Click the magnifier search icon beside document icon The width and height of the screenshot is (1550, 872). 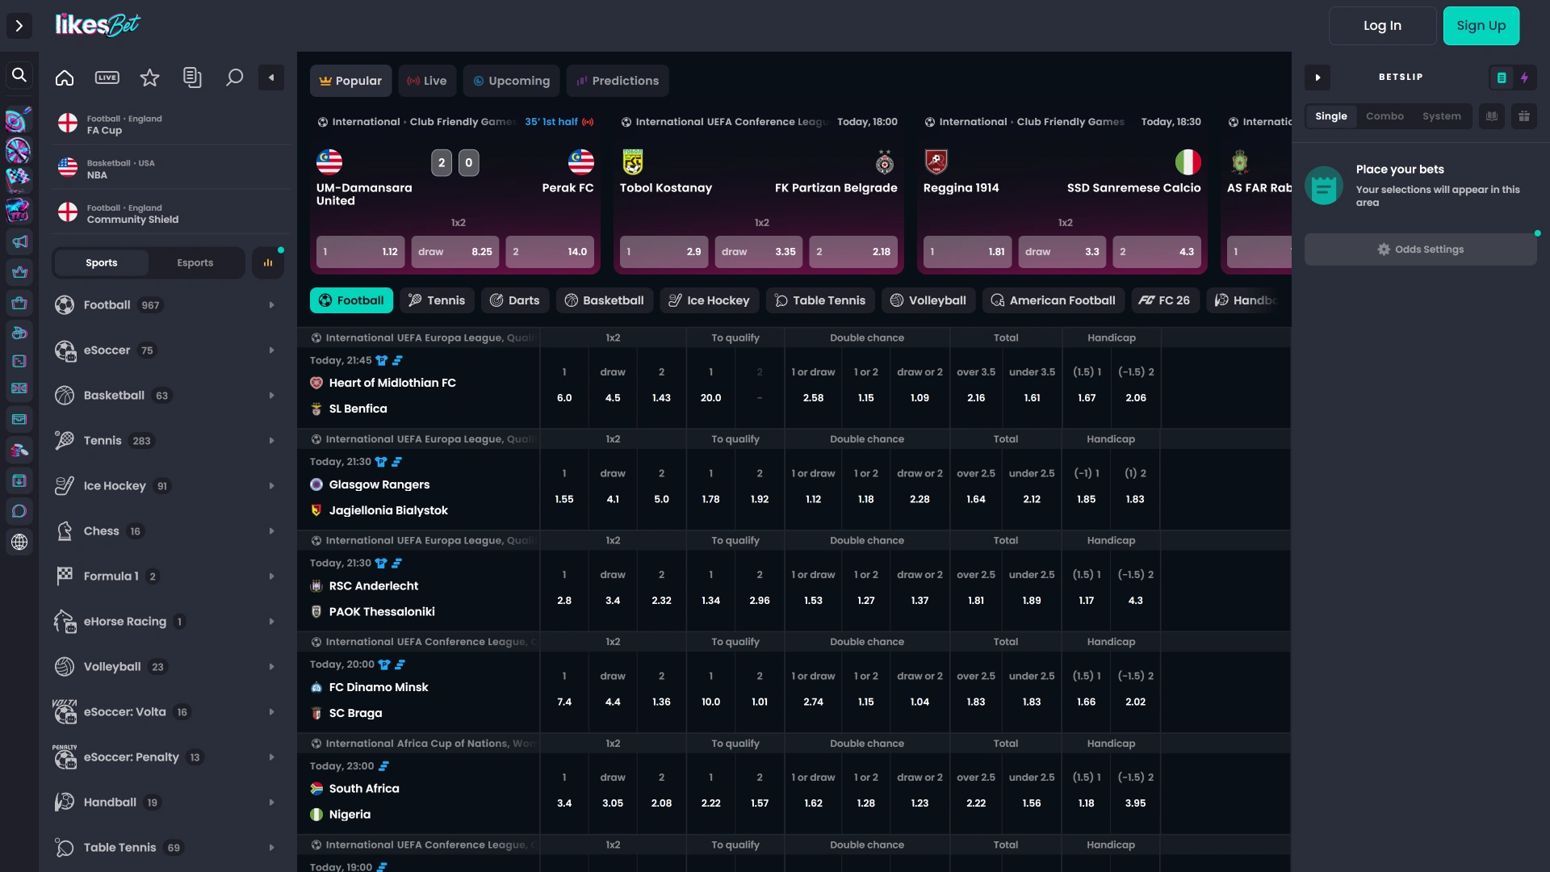pos(234,78)
